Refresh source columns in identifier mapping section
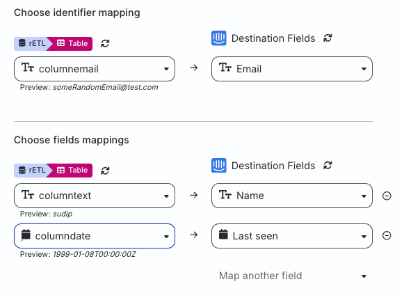The image size is (404, 300). point(105,43)
